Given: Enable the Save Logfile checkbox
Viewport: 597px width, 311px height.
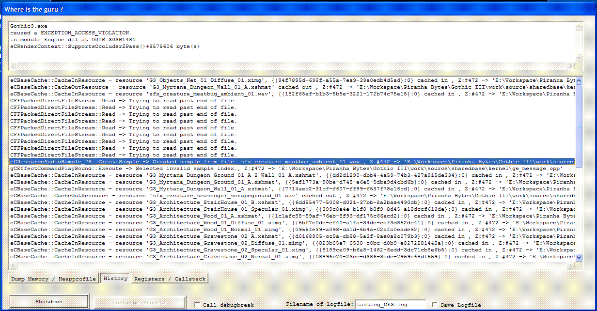Looking at the screenshot, I should pos(435,305).
